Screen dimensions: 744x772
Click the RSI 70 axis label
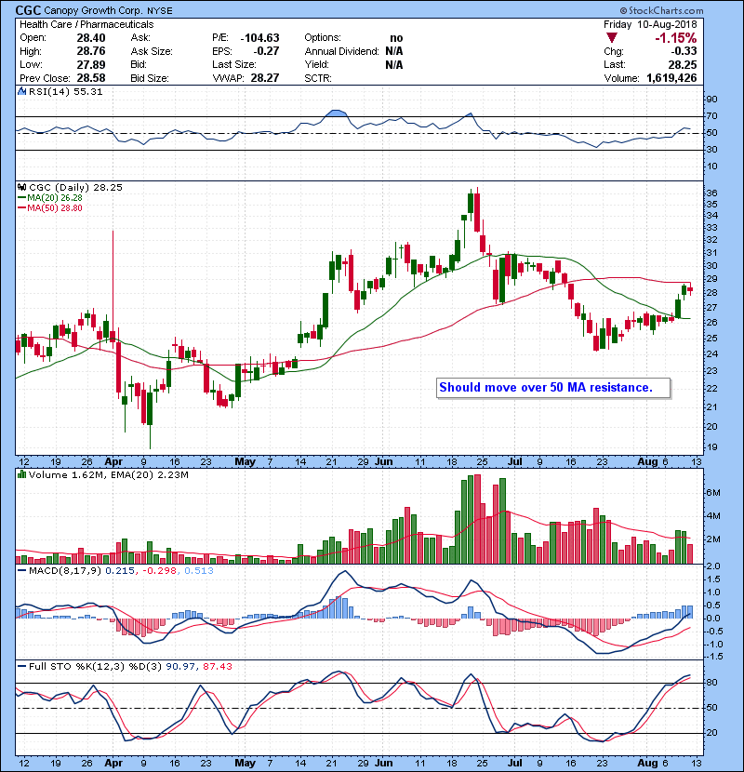click(712, 116)
